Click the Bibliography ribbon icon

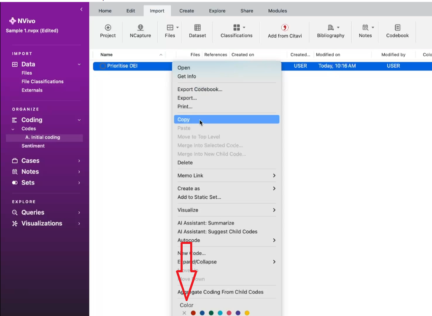pyautogui.click(x=331, y=27)
